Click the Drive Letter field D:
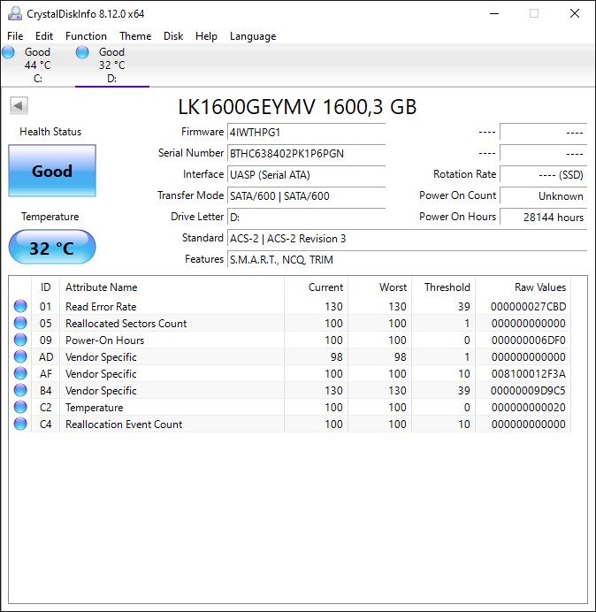The width and height of the screenshot is (596, 612). [306, 217]
